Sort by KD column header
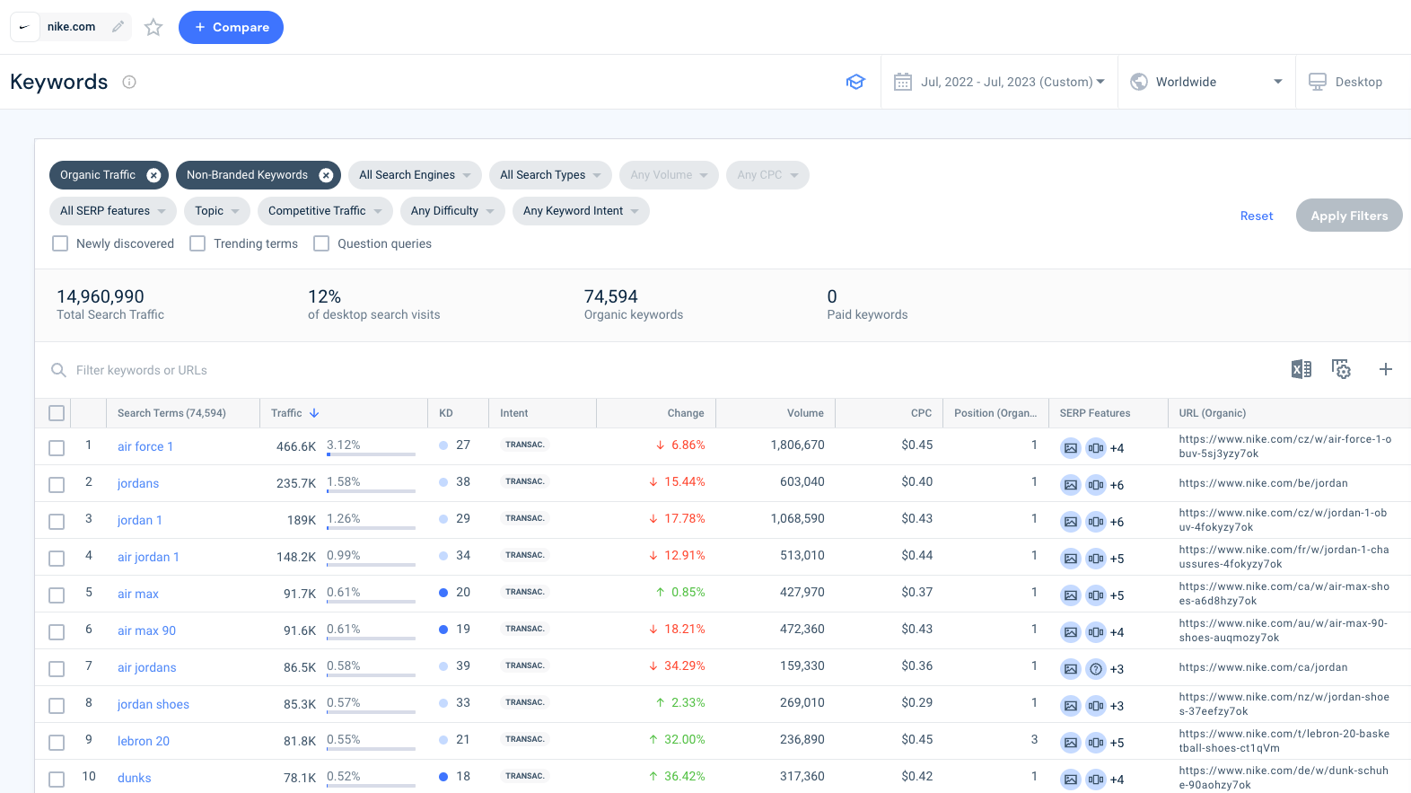The image size is (1411, 793). [x=446, y=413]
